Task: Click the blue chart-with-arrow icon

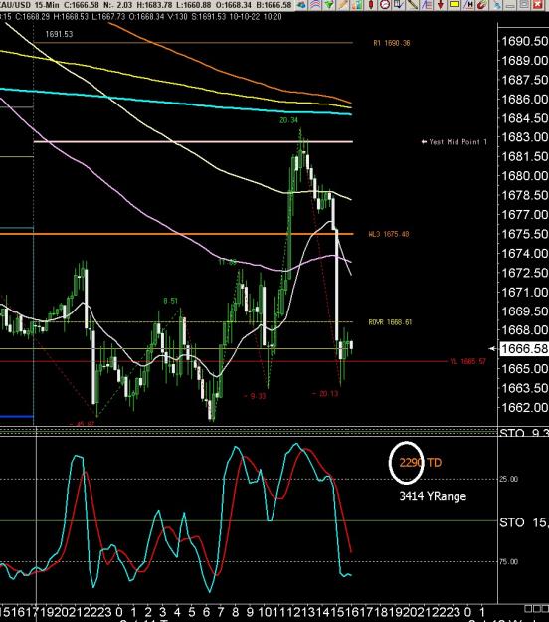Action: point(399,4)
